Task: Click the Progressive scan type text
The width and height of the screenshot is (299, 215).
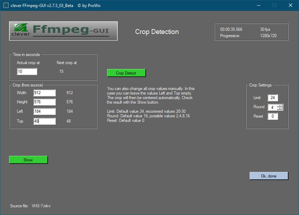Action: [230, 36]
